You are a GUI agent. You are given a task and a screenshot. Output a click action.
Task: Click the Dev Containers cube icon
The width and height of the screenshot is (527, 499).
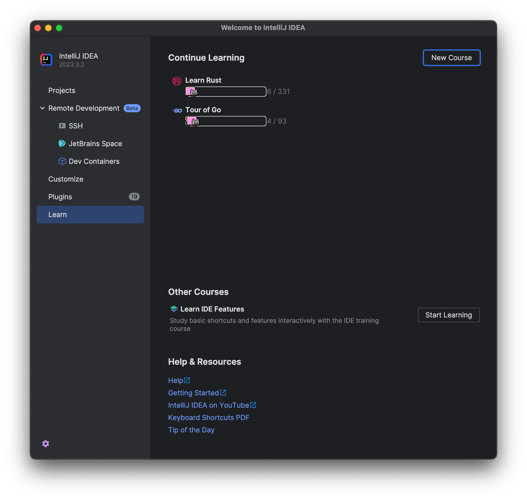pos(62,161)
